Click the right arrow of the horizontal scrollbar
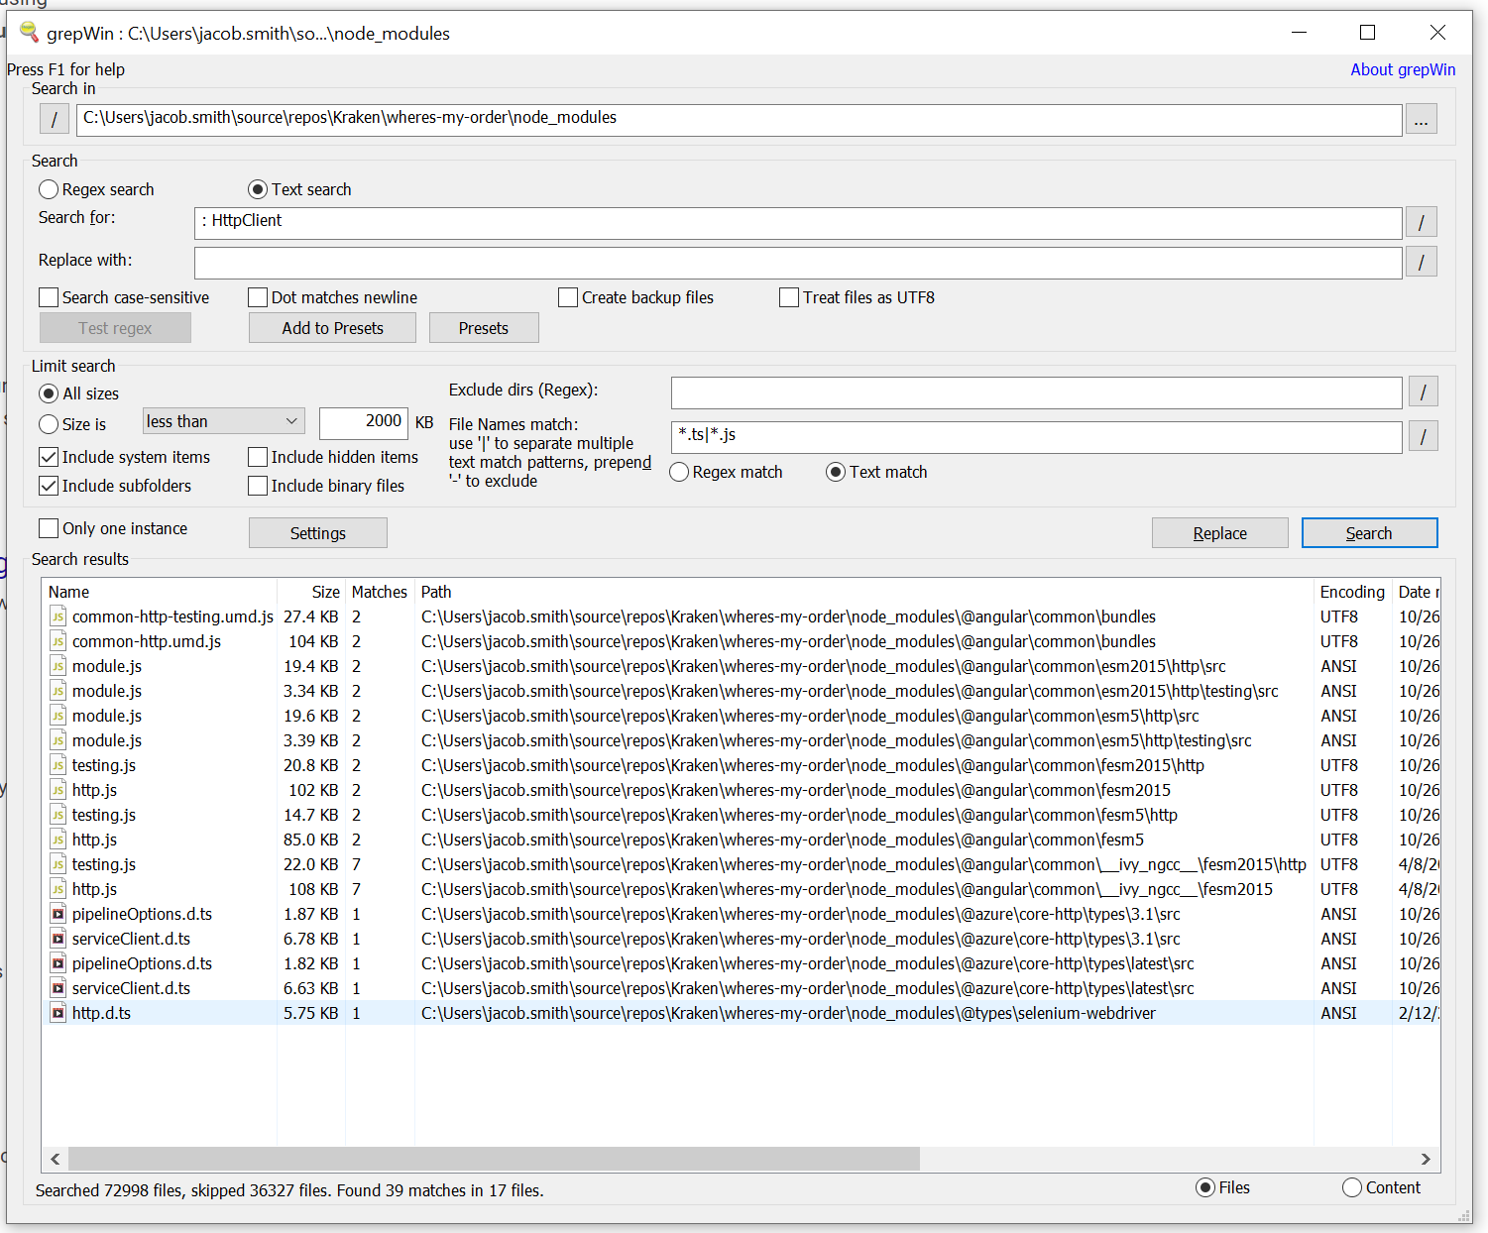The height and width of the screenshot is (1233, 1488). point(1426,1159)
